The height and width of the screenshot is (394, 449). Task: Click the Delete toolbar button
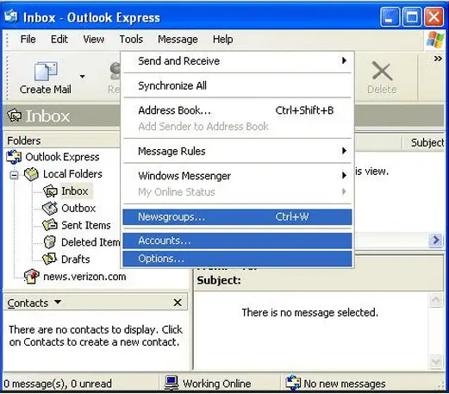(382, 78)
